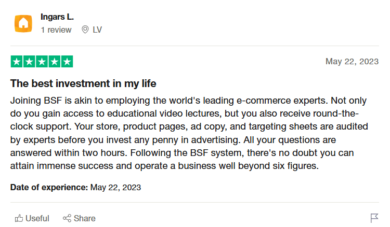
Task: Mark review as Useful
Action: point(32,218)
